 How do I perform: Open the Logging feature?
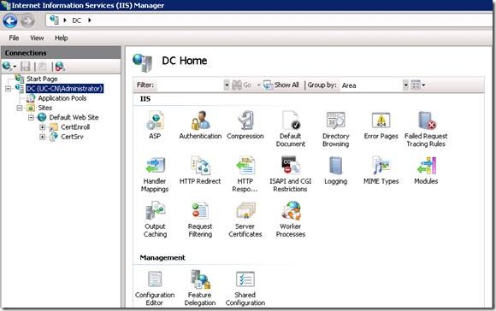(x=335, y=171)
